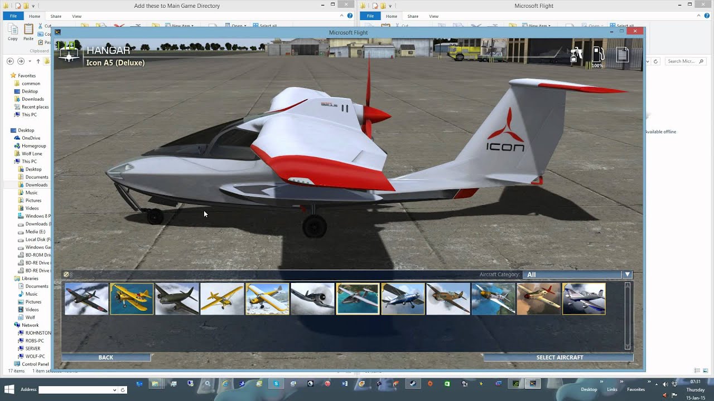Open the File tab in left Explorer window
Screen dimensions: 714x401
13,16
